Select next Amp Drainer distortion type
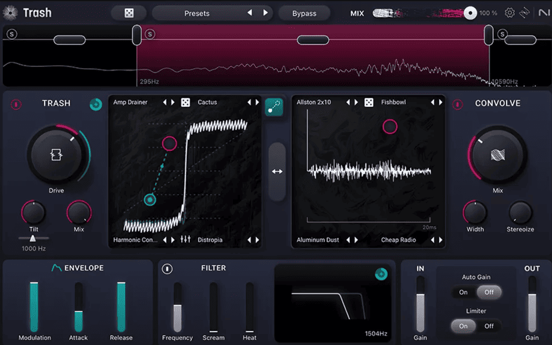 (x=173, y=103)
